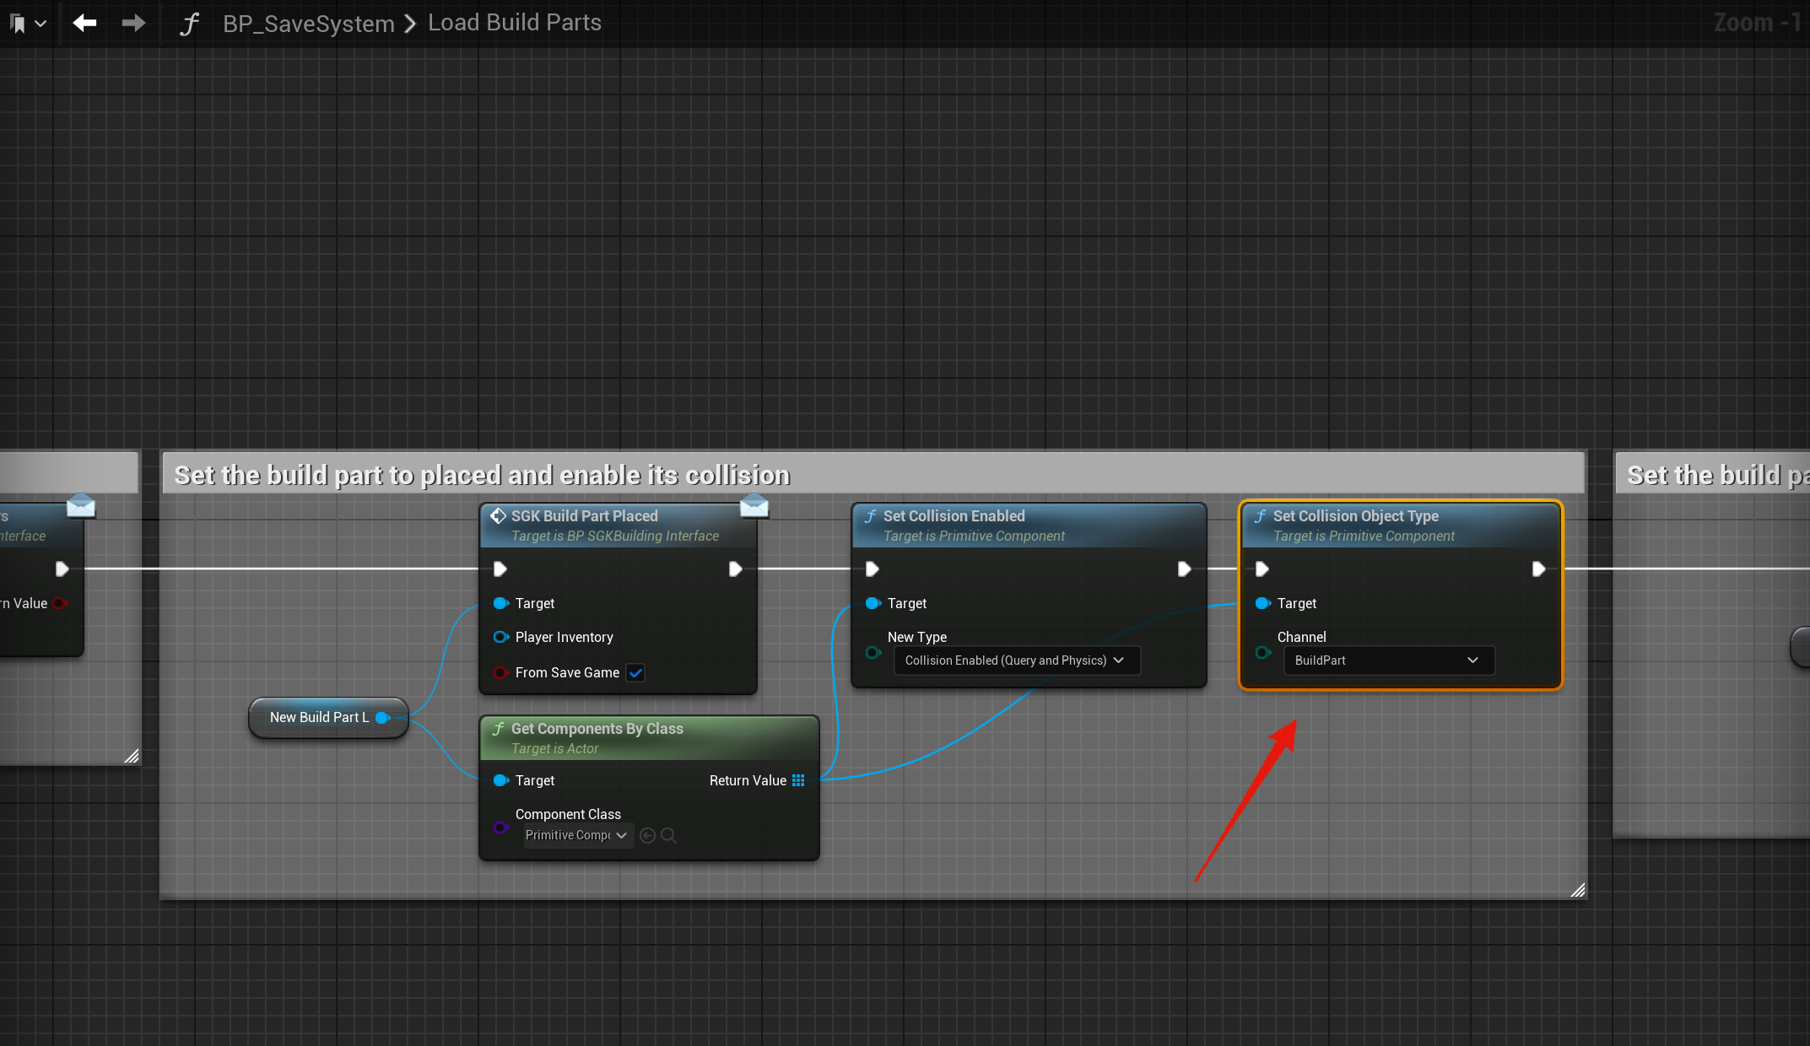
Task: Select the Get Components By Class node header
Action: tap(597, 729)
